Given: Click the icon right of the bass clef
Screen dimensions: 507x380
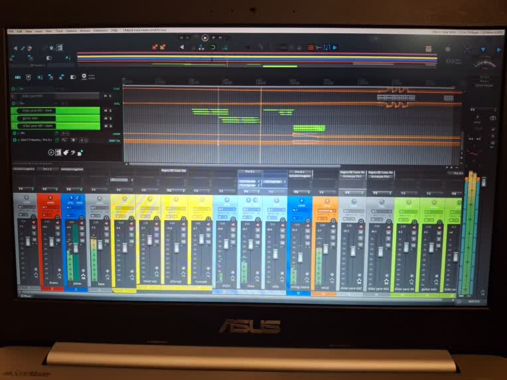Looking at the screenshot, I should pos(80,153).
